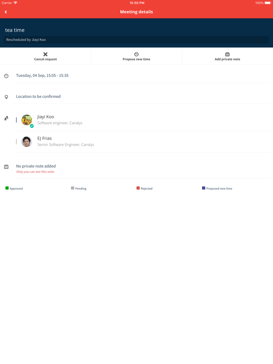Open Jiayi Koo's profile photo
Screen dimensions: 273x364
(27, 120)
